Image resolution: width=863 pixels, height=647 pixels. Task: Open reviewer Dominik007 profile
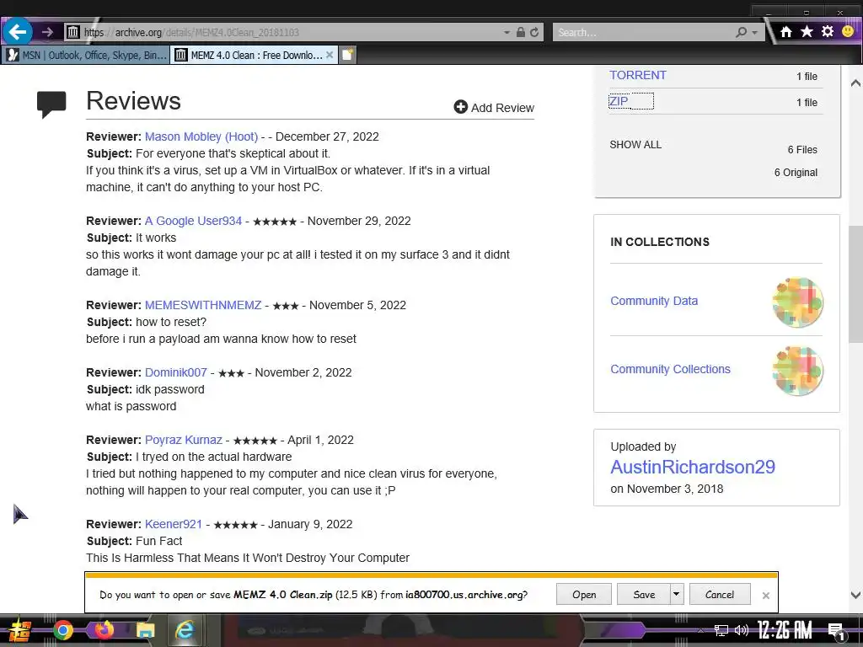click(175, 372)
